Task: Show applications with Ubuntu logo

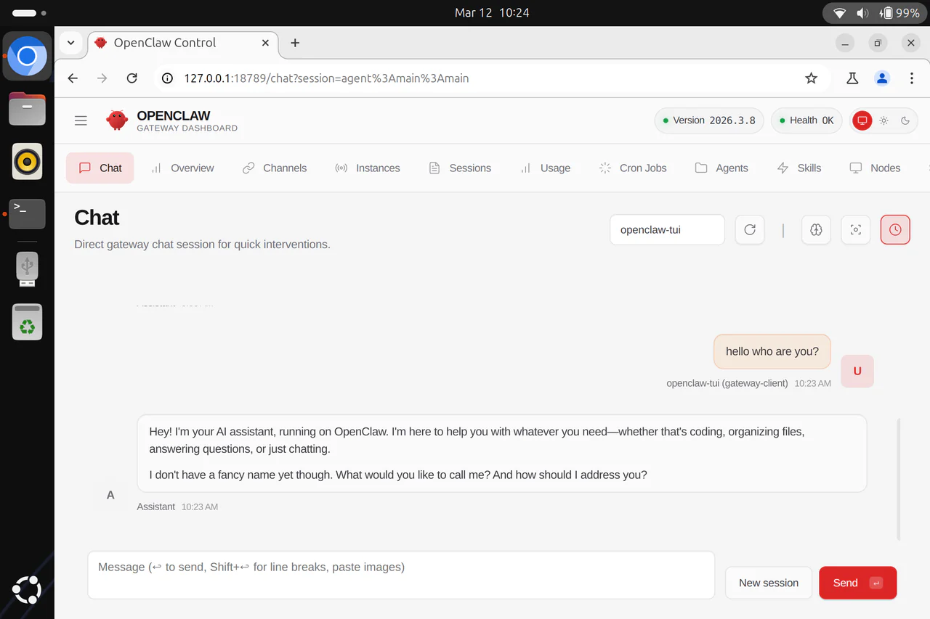Action: point(27,590)
